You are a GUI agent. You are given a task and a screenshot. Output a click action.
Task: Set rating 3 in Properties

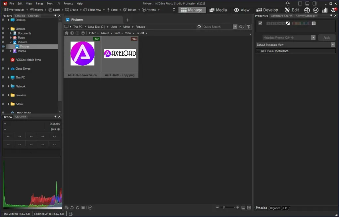tap(276, 24)
